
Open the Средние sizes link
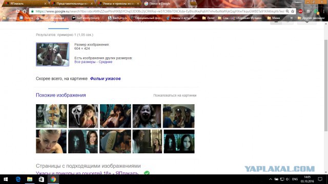click(106, 62)
